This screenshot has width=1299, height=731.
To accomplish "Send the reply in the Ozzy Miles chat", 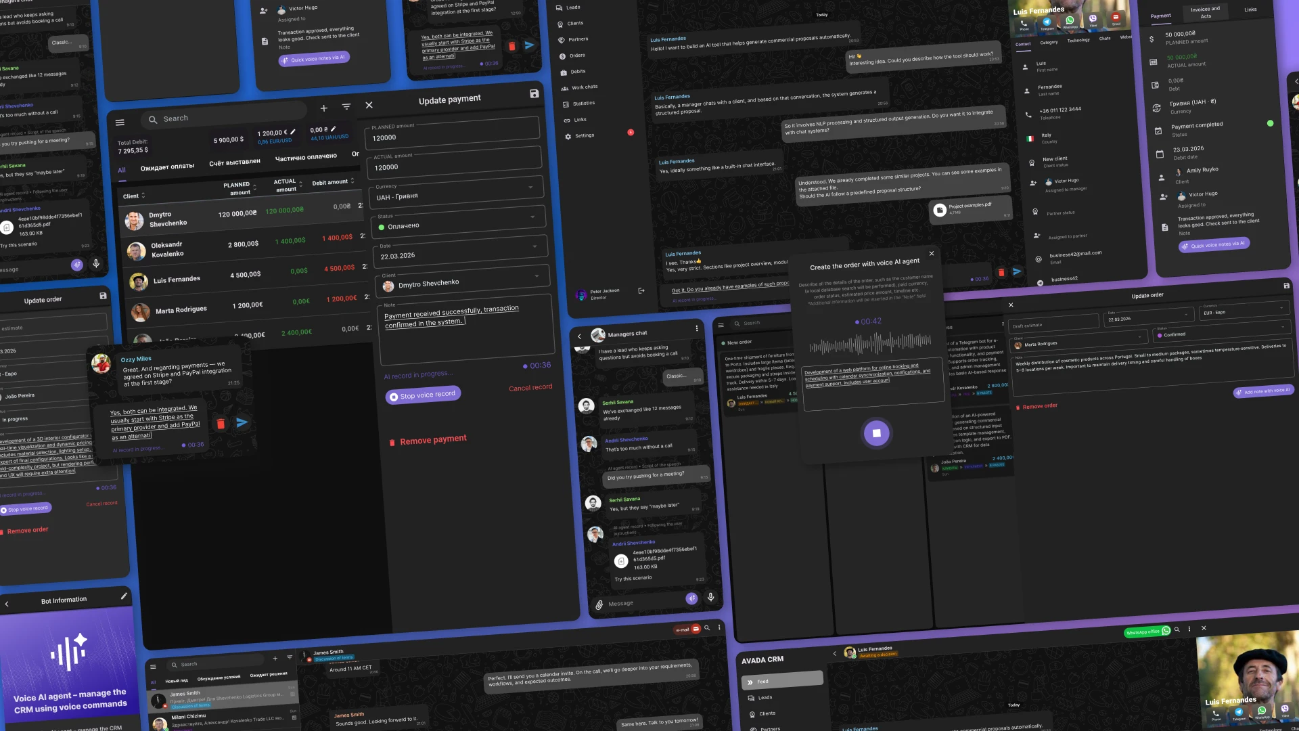I will (242, 422).
